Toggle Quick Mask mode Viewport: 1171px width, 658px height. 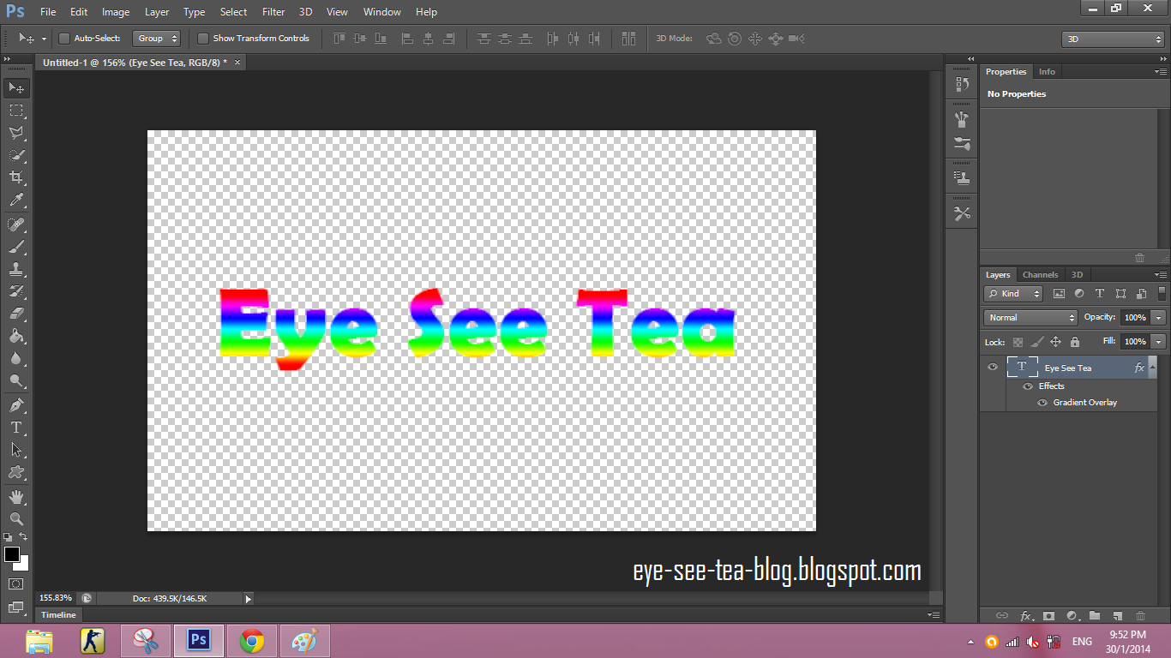point(16,584)
